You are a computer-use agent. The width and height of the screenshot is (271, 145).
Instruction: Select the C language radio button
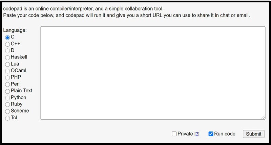pos(7,37)
